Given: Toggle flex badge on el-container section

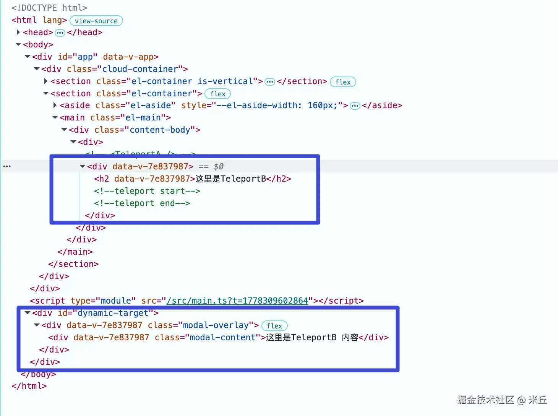Looking at the screenshot, I should (x=218, y=94).
